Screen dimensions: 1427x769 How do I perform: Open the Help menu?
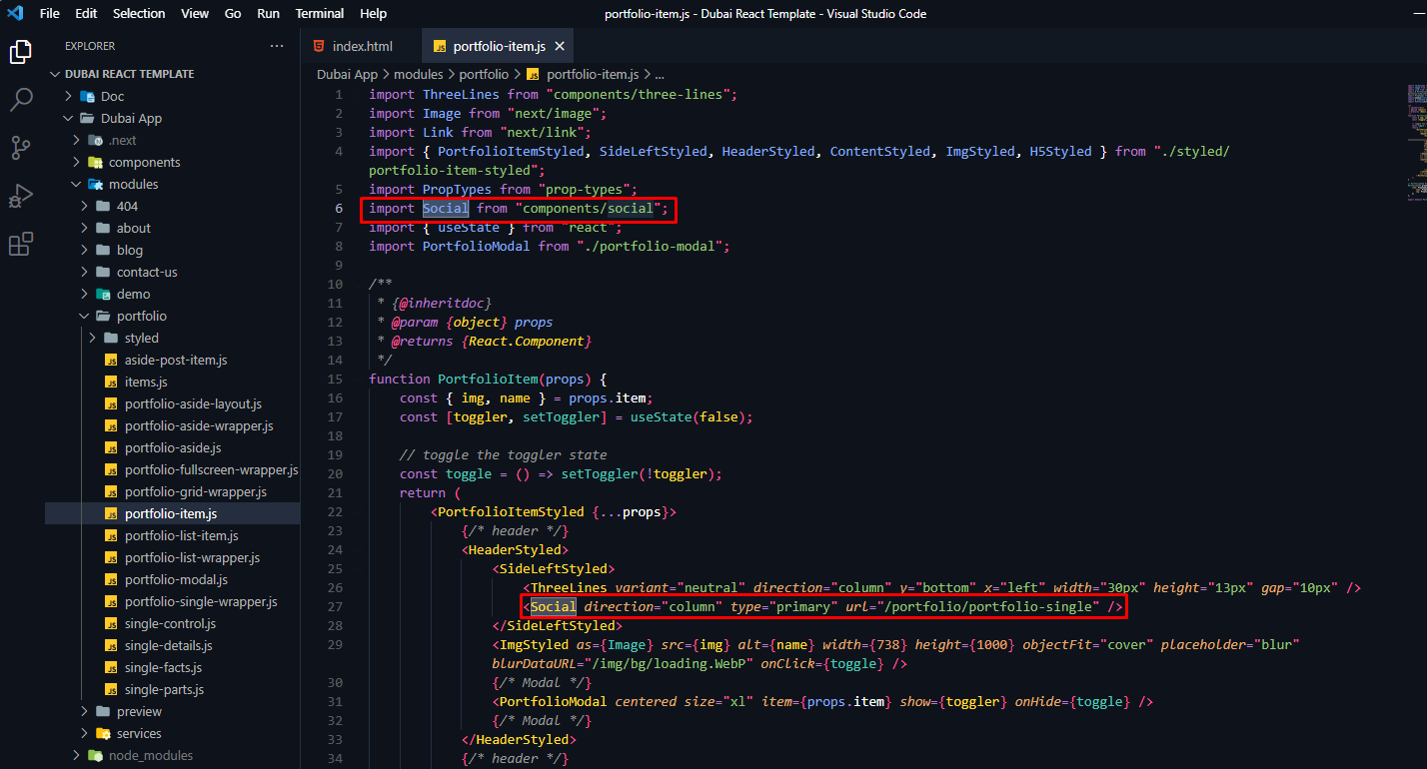[x=373, y=13]
